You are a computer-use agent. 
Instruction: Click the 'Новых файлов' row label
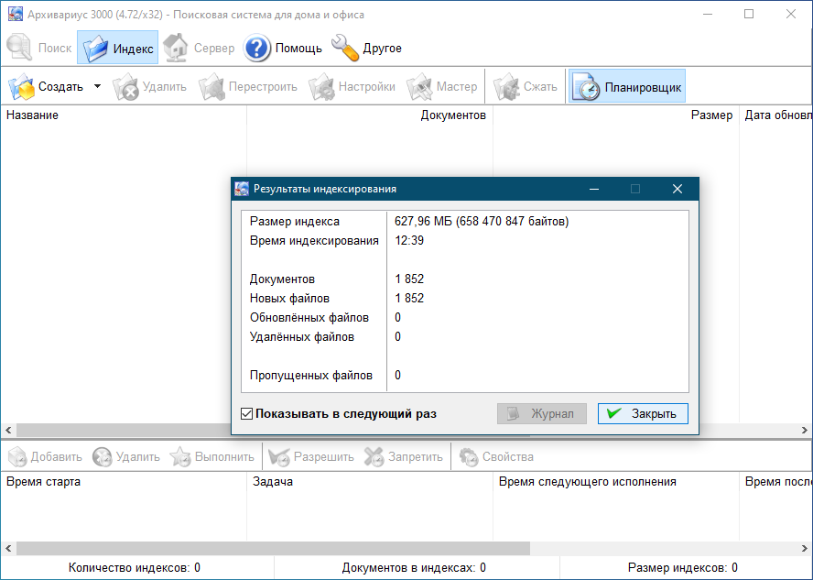[x=289, y=299]
